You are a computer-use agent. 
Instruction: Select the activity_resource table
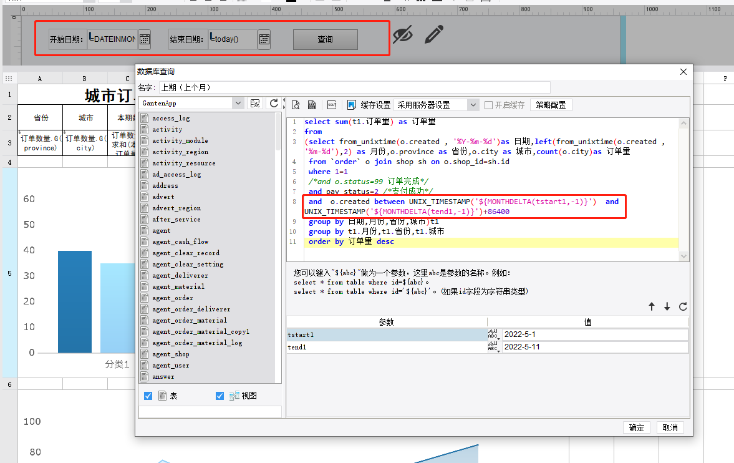(184, 163)
